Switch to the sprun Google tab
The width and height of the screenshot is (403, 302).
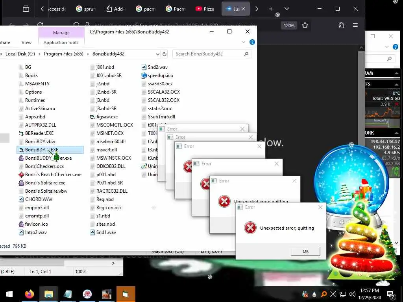click(86, 9)
